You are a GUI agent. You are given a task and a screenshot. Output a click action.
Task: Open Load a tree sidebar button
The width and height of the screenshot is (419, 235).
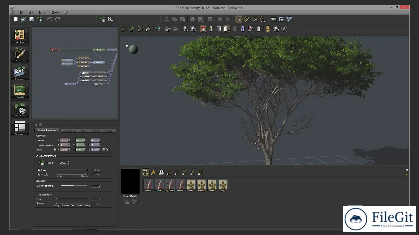coord(20,72)
